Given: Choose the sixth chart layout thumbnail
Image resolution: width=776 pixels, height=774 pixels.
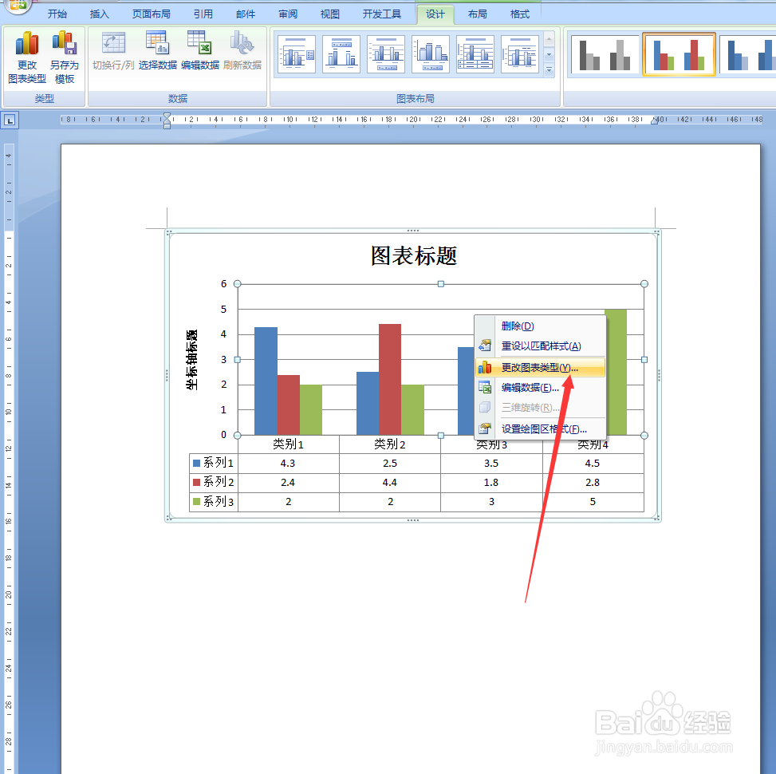Looking at the screenshot, I should [x=519, y=54].
